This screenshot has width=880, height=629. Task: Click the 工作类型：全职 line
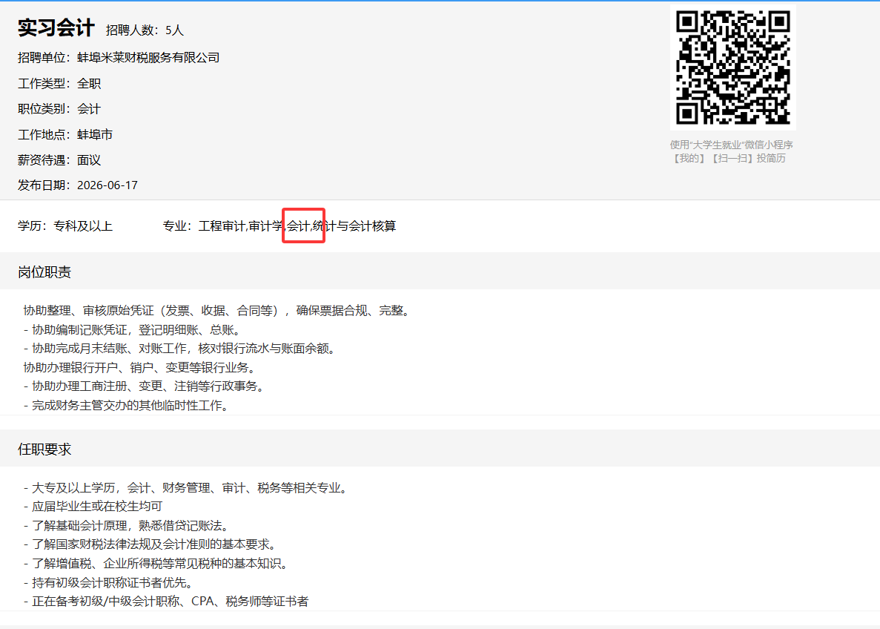click(x=59, y=84)
